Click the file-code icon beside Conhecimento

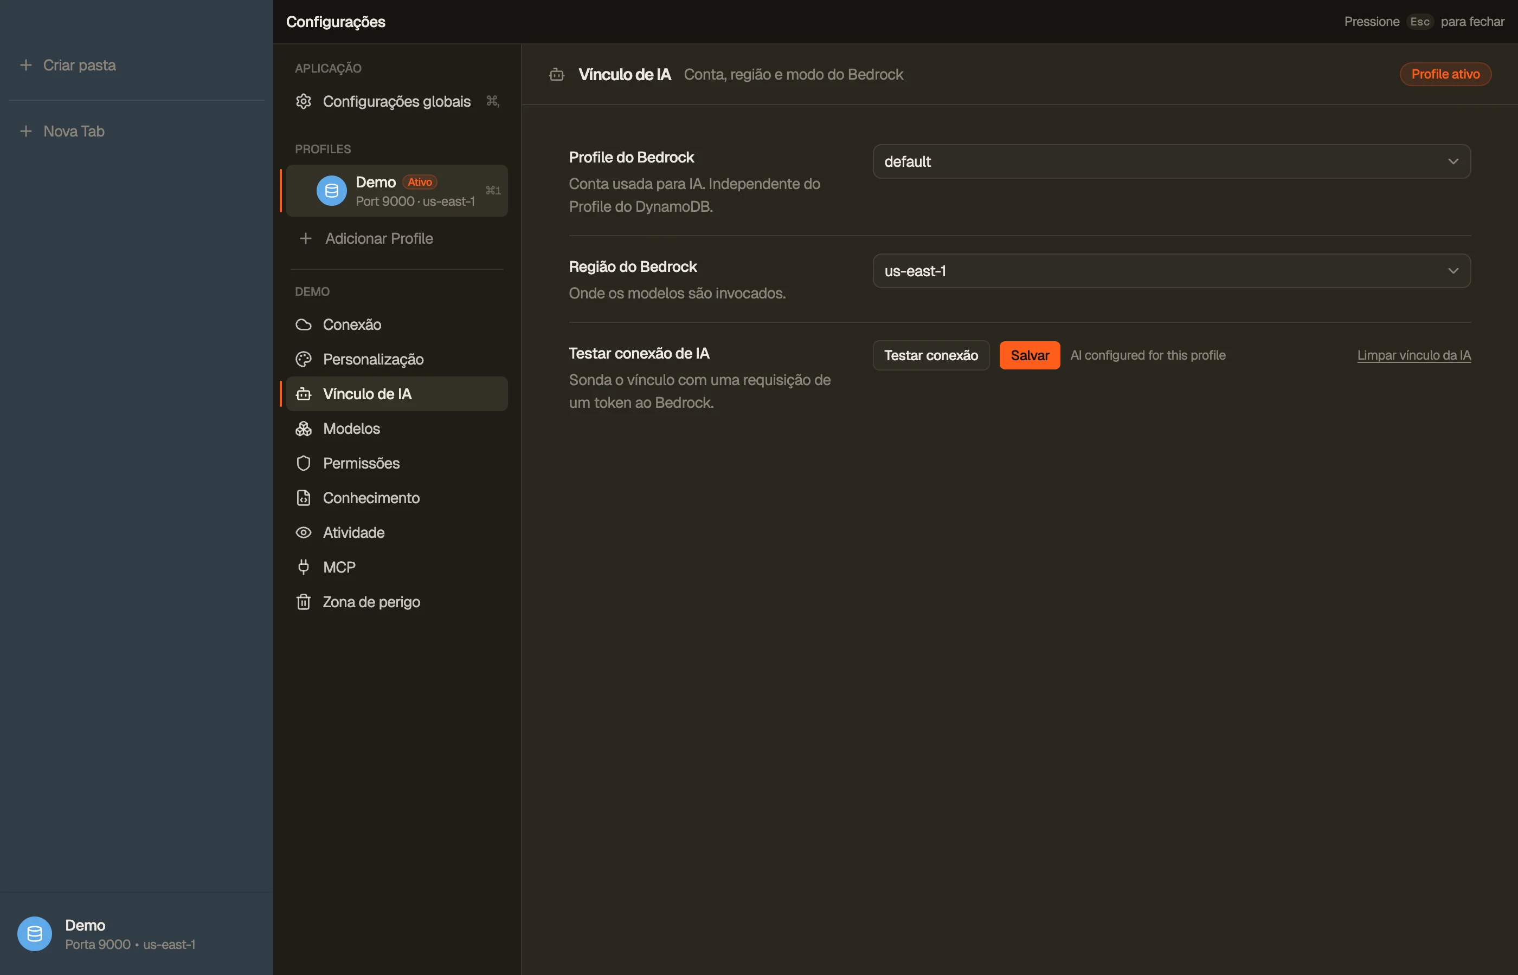point(304,498)
